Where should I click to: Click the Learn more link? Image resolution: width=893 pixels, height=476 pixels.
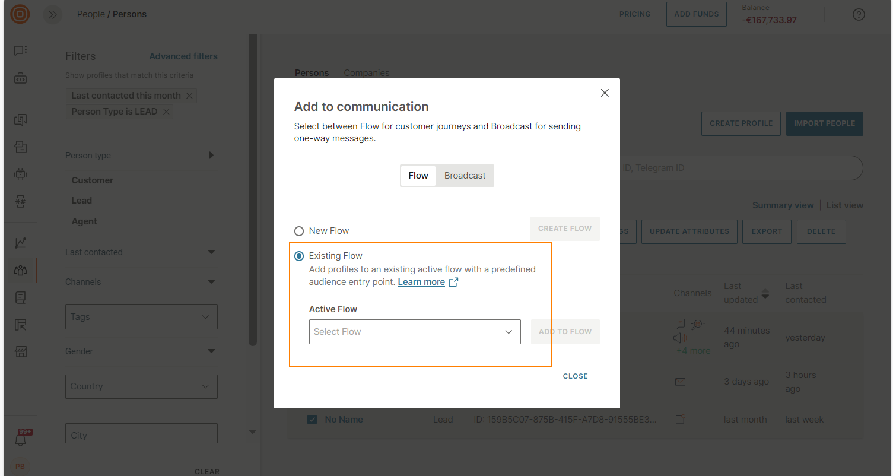coord(421,282)
